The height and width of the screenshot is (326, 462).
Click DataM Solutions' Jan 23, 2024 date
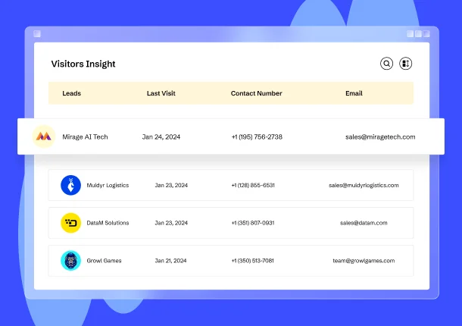click(x=171, y=223)
